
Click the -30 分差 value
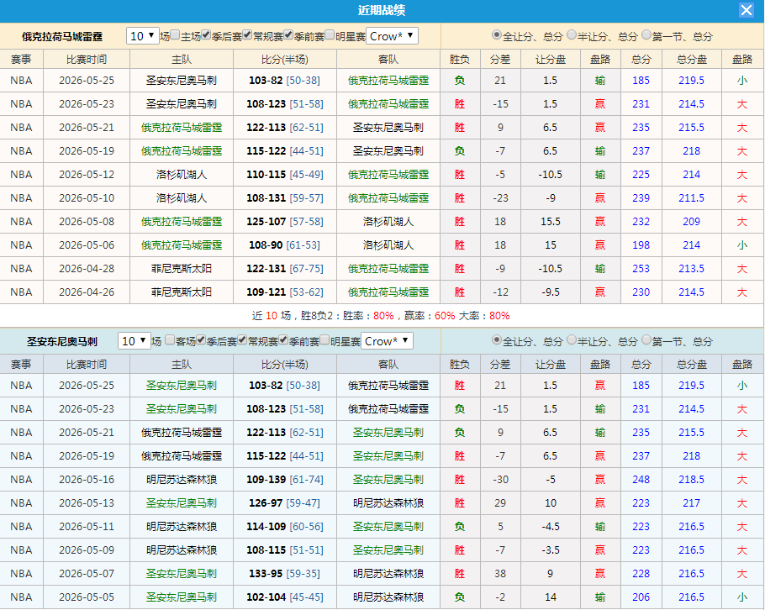click(x=500, y=479)
